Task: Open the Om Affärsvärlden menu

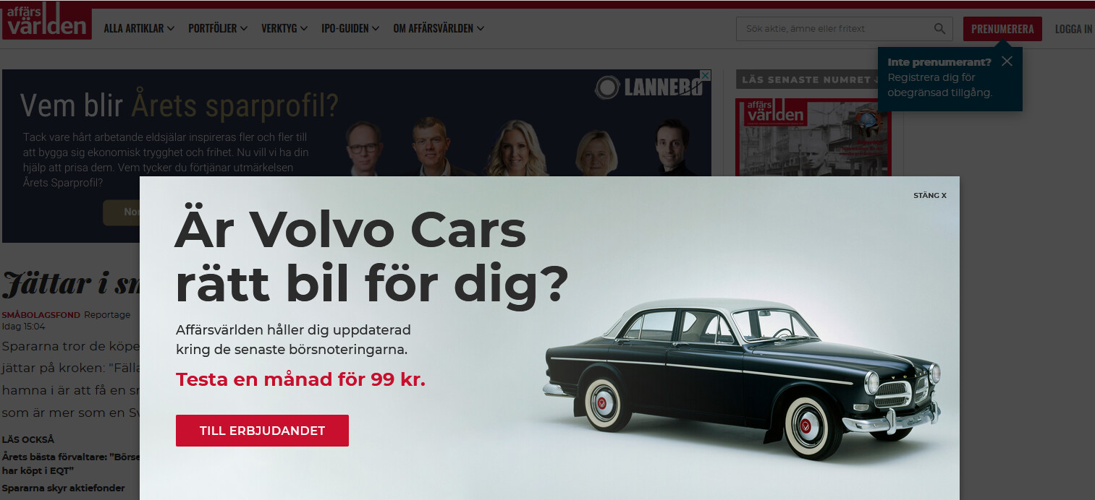Action: [x=439, y=29]
